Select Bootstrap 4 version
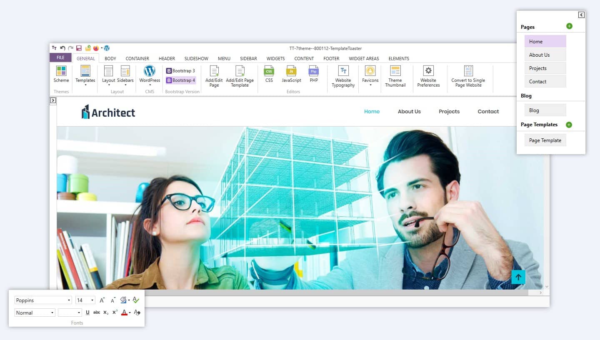The width and height of the screenshot is (600, 340). click(x=181, y=80)
